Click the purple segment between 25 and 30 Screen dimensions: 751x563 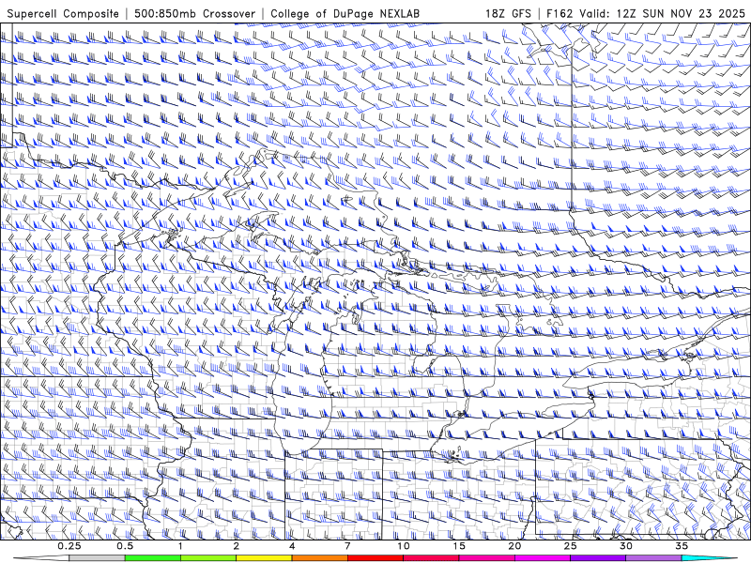[598, 558]
